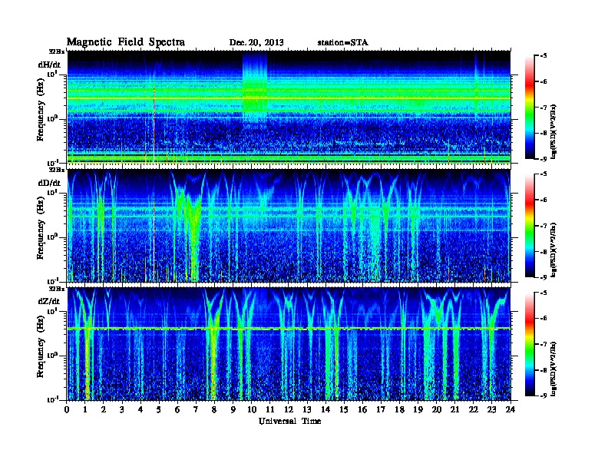
Task: Click the "Universal Time" axis title
Action: click(x=289, y=421)
